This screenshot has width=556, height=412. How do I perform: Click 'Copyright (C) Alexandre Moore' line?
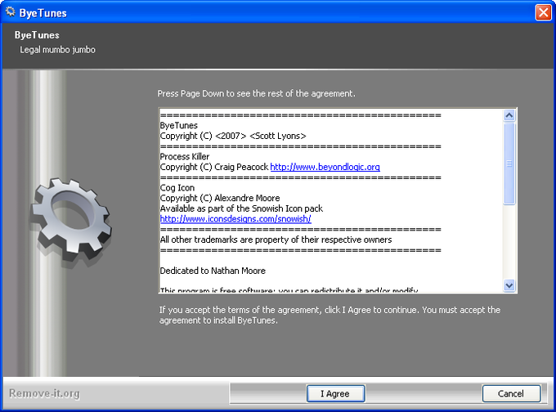[x=220, y=198]
